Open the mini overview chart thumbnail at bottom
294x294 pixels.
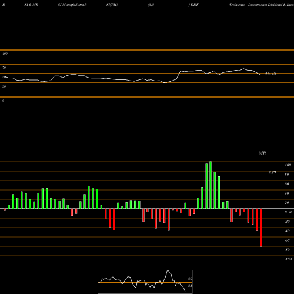point(145,282)
